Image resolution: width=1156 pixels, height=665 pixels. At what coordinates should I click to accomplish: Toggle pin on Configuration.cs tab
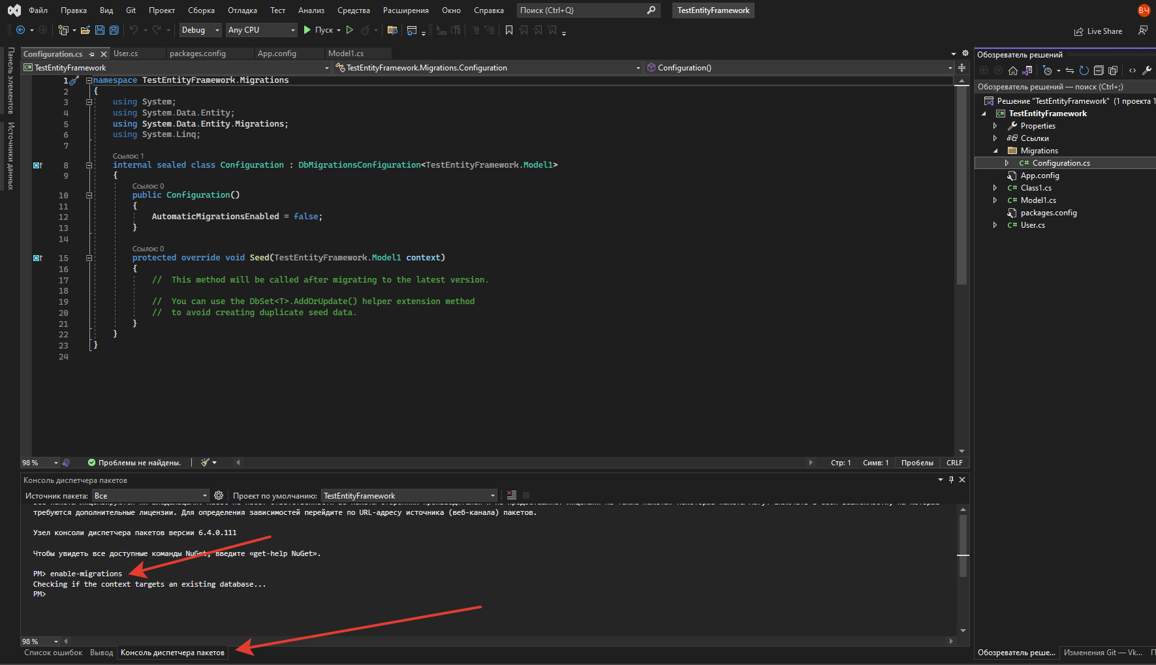pos(92,54)
